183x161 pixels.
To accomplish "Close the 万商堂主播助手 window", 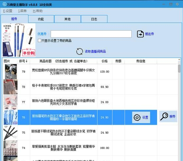I will [x=177, y=4].
